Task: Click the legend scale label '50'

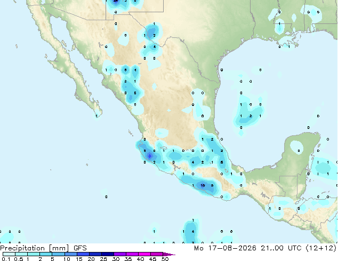Action: point(165,259)
